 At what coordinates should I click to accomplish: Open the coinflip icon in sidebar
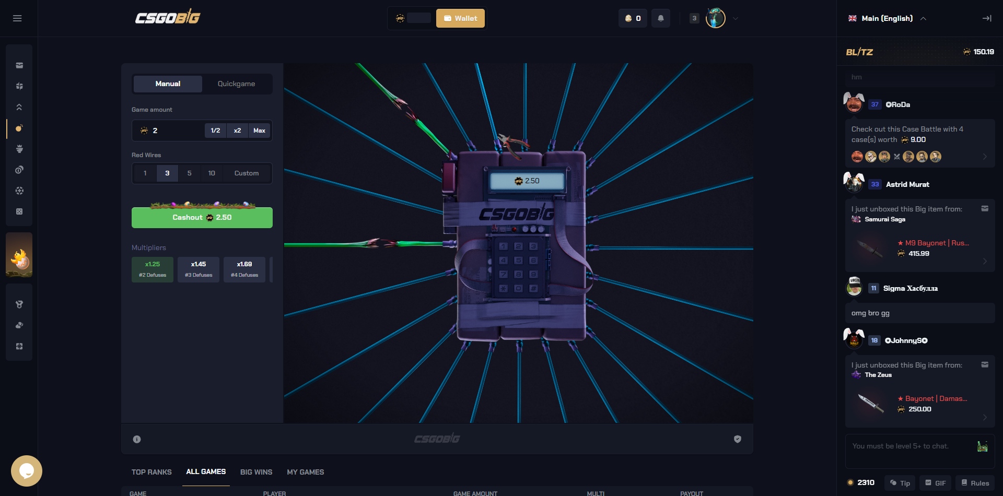coord(19,170)
